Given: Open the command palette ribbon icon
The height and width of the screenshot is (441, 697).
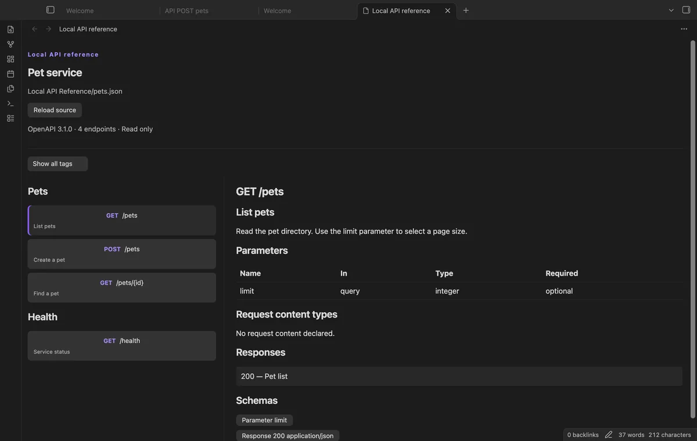Looking at the screenshot, I should point(10,103).
